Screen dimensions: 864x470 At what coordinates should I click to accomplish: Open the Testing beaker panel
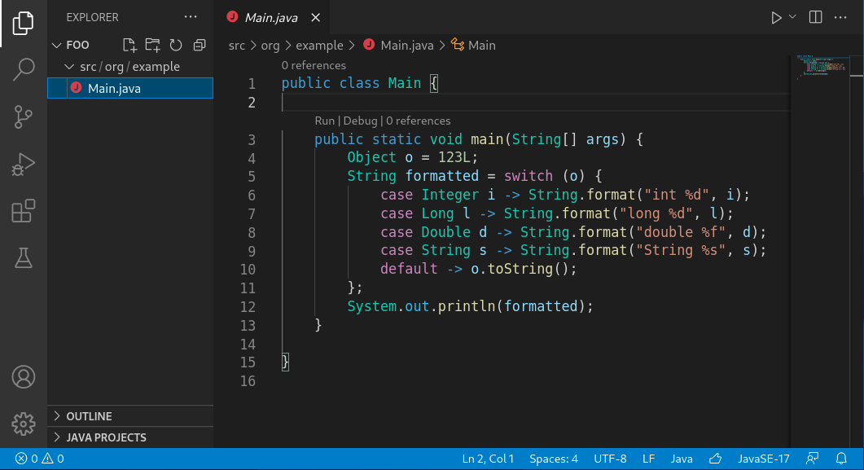click(23, 257)
